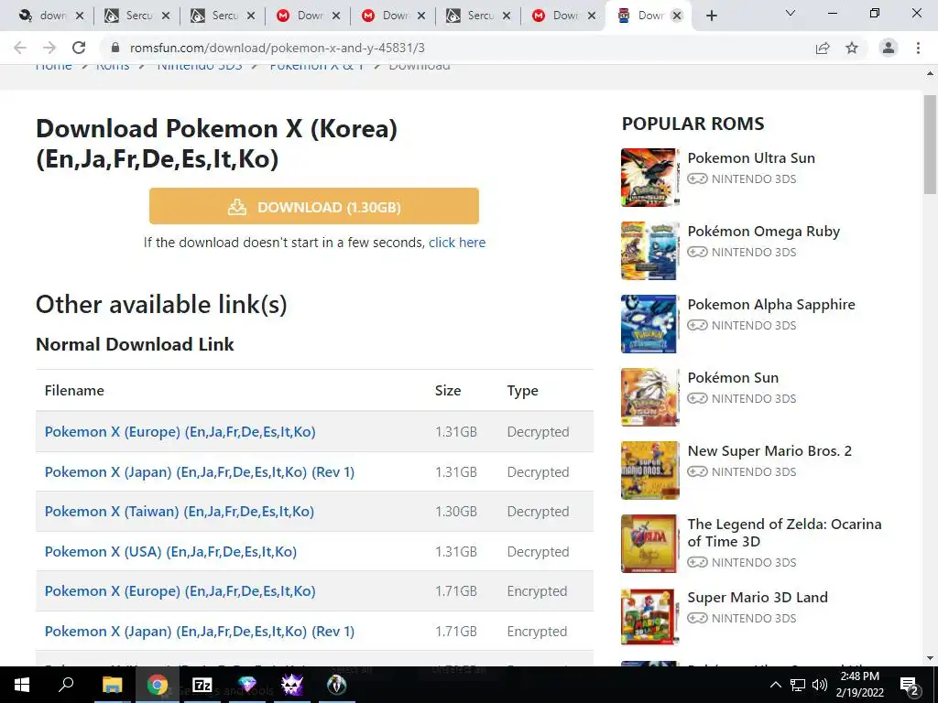This screenshot has height=703, width=938.
Task: Show hidden system tray icons
Action: click(x=775, y=685)
